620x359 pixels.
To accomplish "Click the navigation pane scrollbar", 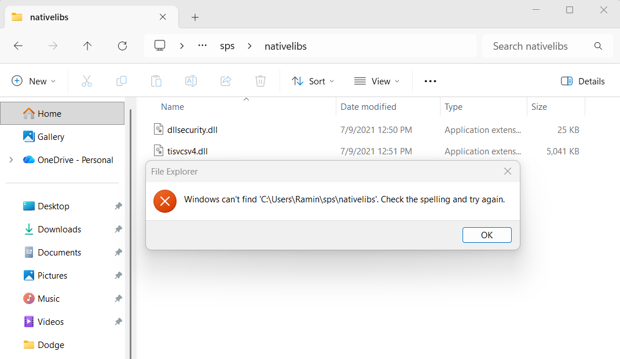I will (x=130, y=233).
